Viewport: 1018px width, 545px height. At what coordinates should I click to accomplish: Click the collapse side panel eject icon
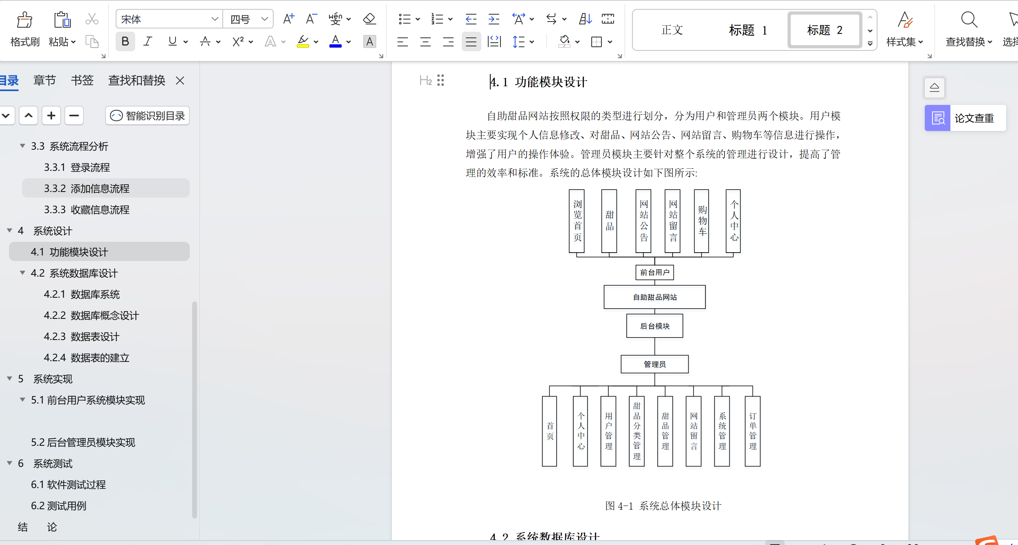pyautogui.click(x=935, y=87)
